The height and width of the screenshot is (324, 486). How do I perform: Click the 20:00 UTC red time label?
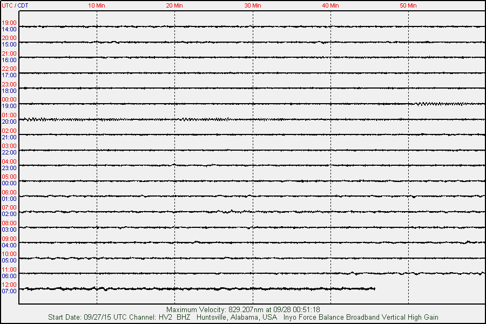coord(9,38)
